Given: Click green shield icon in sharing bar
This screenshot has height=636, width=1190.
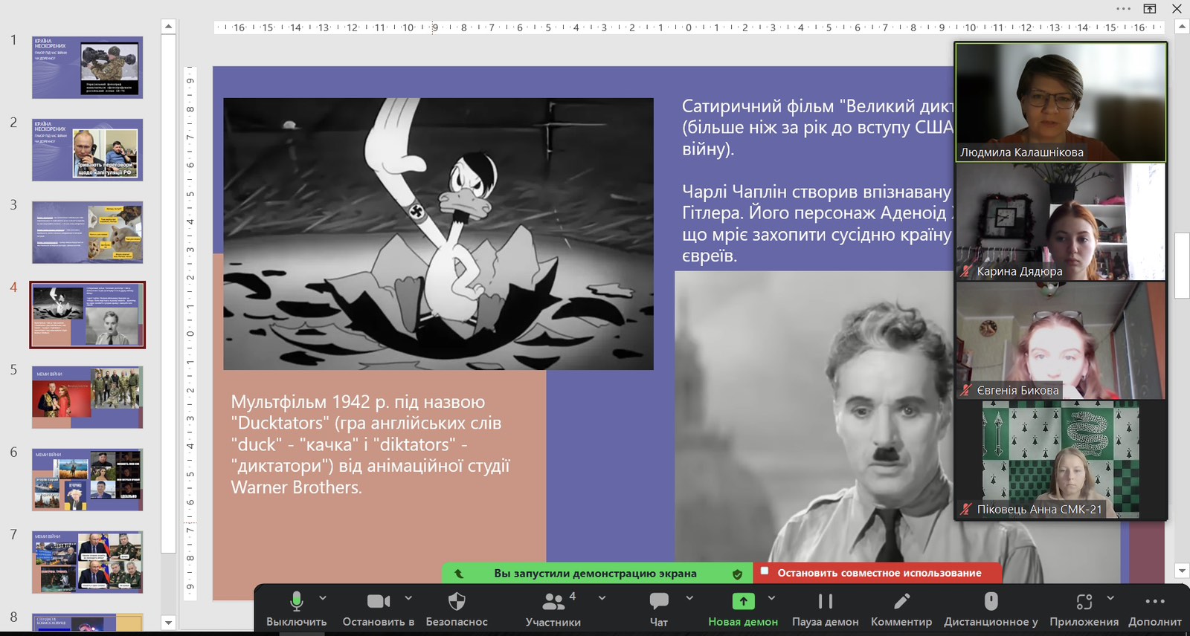Looking at the screenshot, I should (x=737, y=574).
